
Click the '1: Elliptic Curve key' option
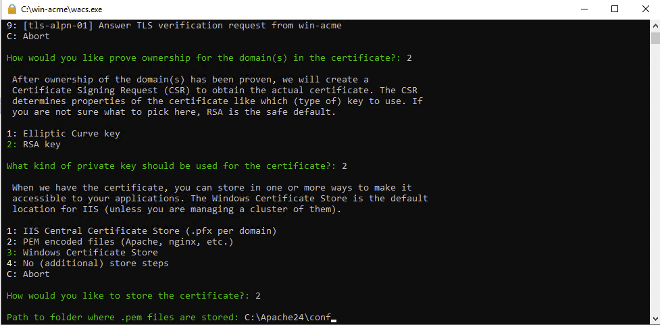point(64,134)
